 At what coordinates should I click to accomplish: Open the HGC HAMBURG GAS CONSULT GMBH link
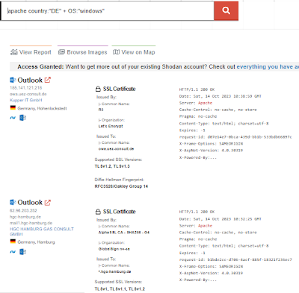click(42, 232)
